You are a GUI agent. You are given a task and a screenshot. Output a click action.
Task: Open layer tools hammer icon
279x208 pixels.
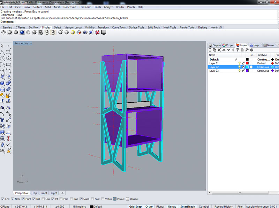pyautogui.click(x=247, y=50)
